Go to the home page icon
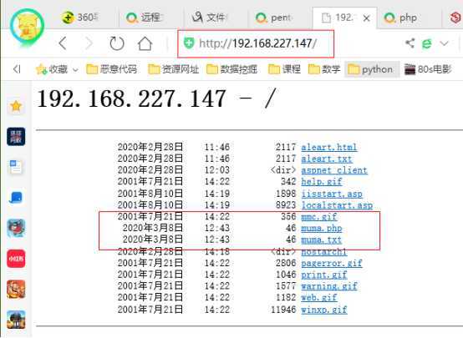The height and width of the screenshot is (338, 463). click(x=145, y=43)
